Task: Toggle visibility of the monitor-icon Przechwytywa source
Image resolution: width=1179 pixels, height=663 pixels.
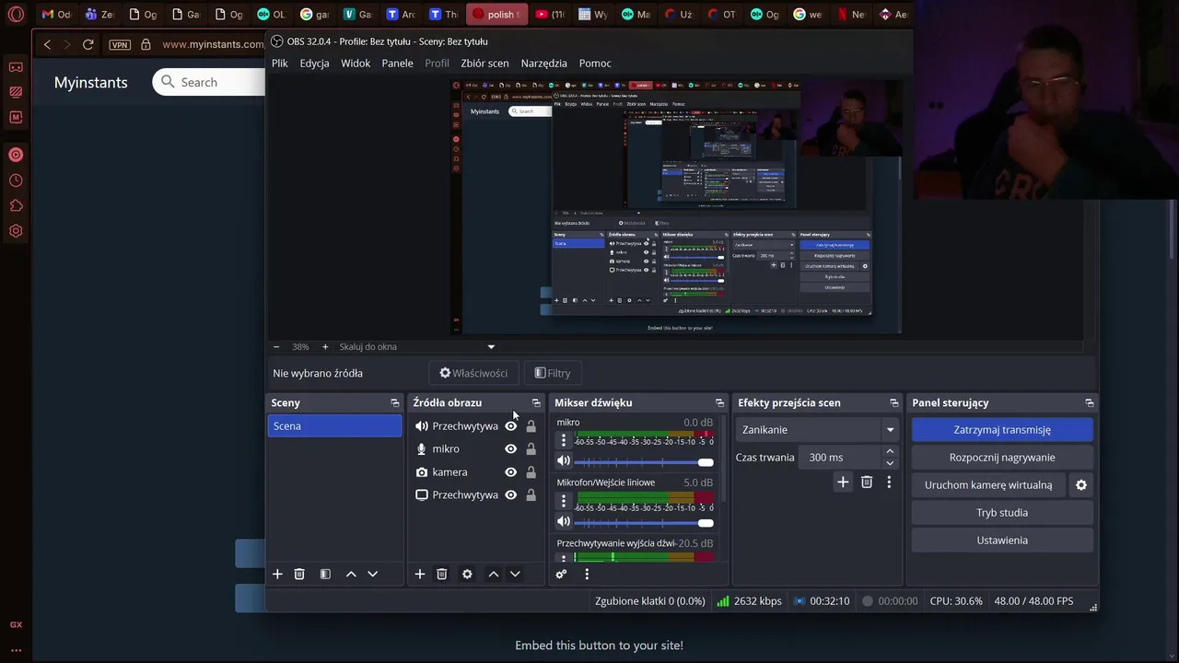Action: pos(510,495)
